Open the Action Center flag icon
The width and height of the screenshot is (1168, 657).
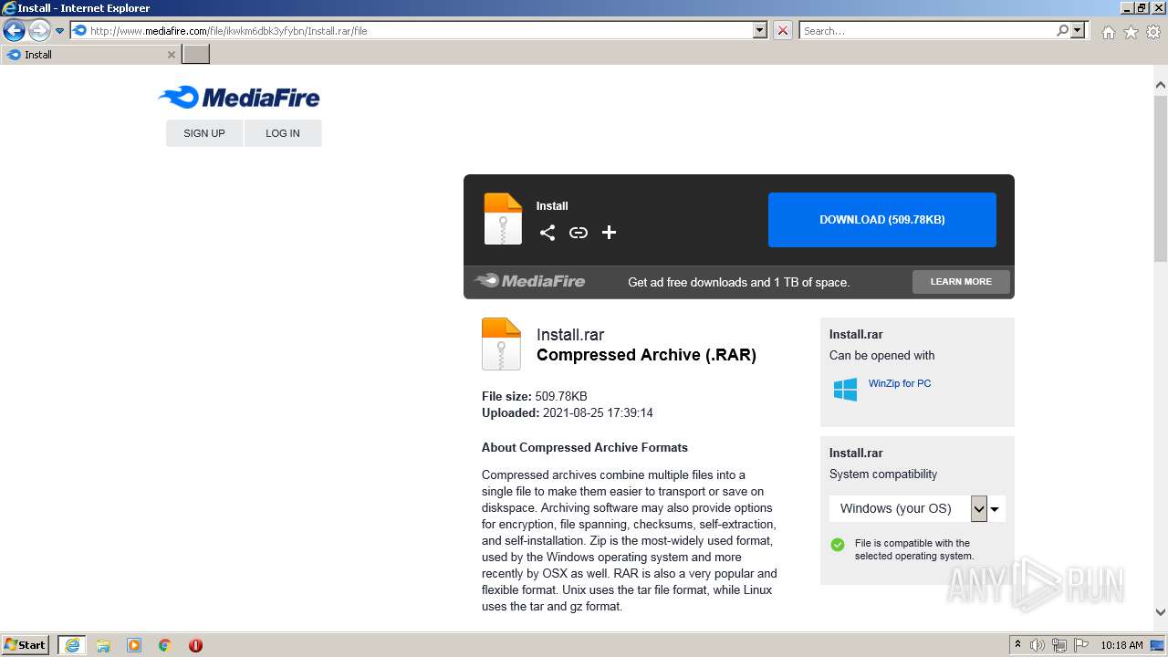coord(1081,645)
